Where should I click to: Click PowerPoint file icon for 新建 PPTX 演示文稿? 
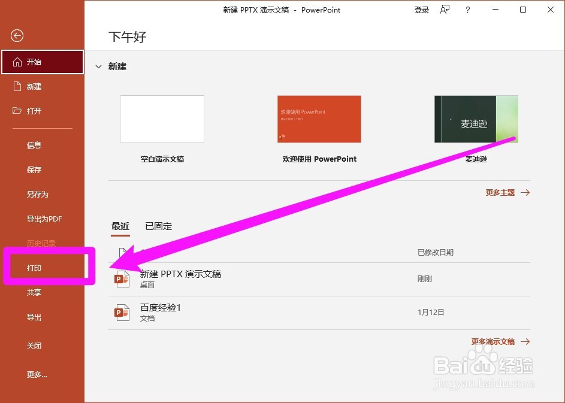[x=122, y=279]
